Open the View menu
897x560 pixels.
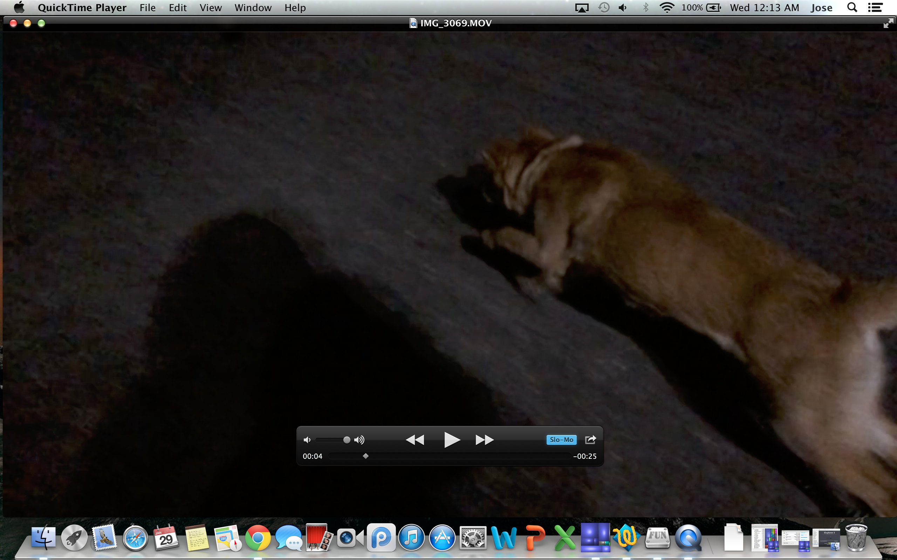pos(211,8)
